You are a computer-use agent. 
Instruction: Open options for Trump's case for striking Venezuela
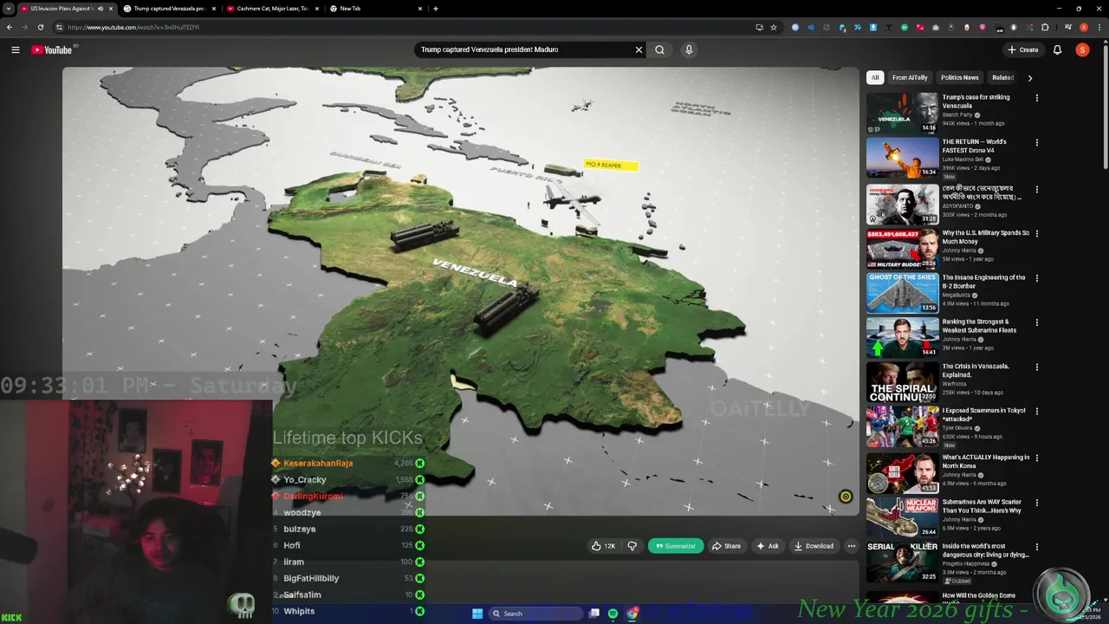coord(1036,98)
